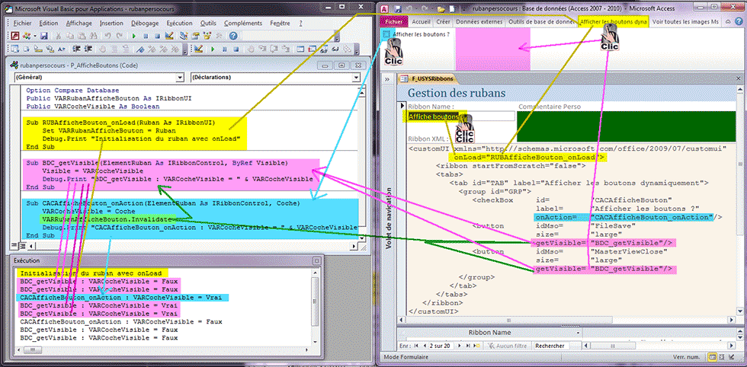This screenshot has height=367, width=747.
Task: Open Access Help blue question-mark icon
Action: click(x=740, y=21)
